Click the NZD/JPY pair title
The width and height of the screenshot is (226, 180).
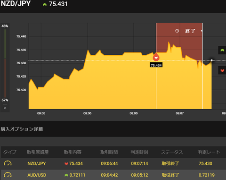[x=16, y=3]
